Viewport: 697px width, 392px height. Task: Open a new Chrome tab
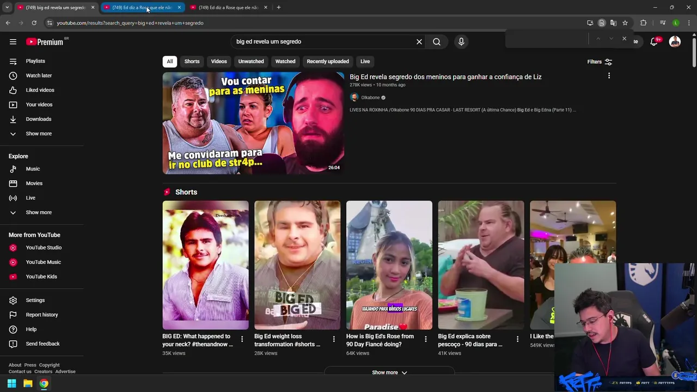pos(278,8)
